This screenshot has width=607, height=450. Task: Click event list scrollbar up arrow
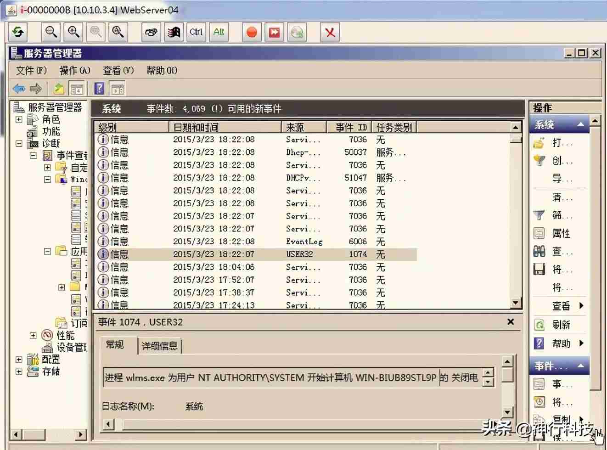[x=516, y=127]
